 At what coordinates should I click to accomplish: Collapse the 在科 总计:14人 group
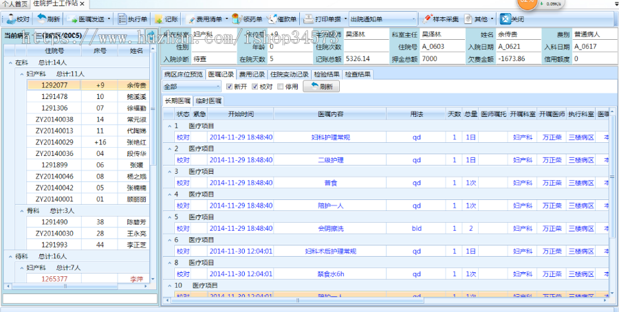coord(10,63)
